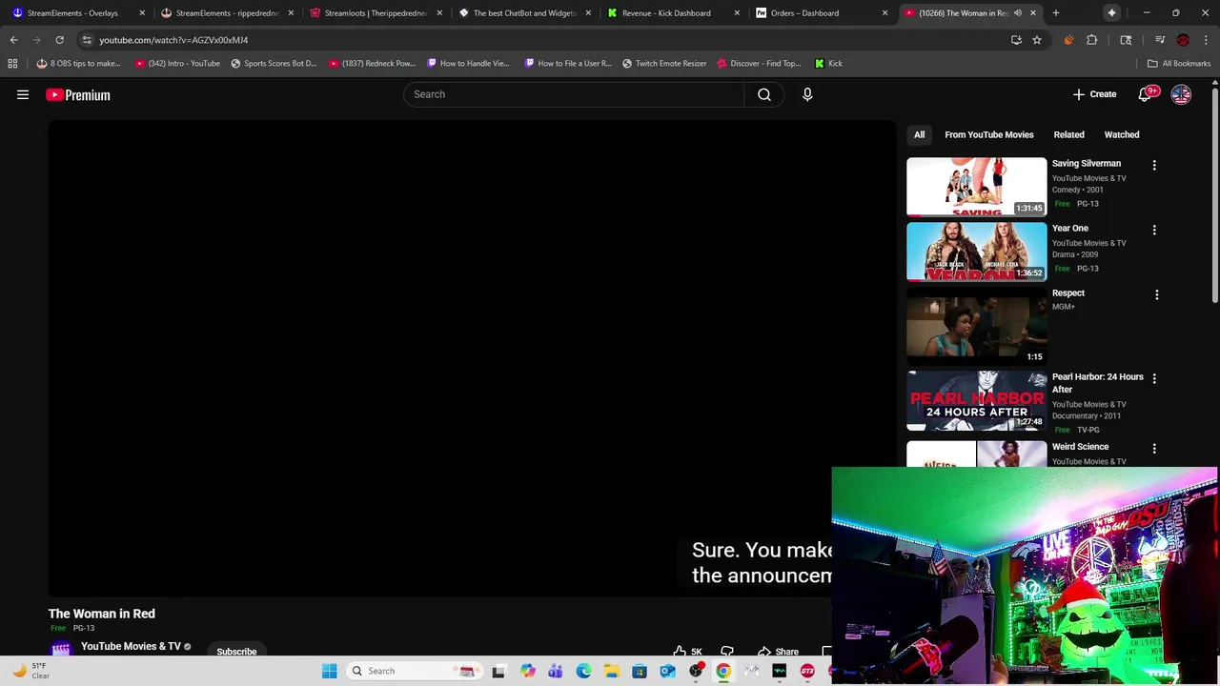Open All Bookmarks folder

pyautogui.click(x=1179, y=64)
